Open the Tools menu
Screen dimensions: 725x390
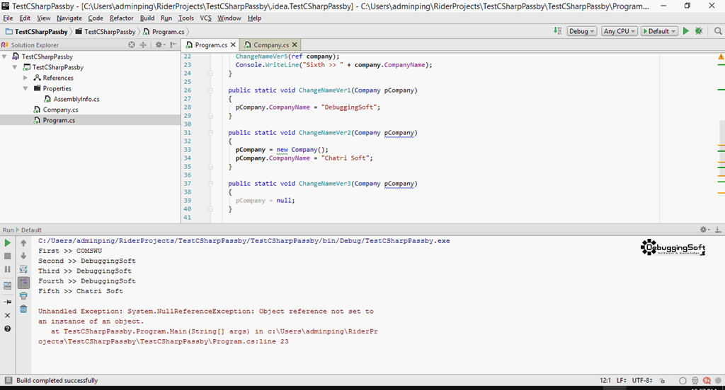point(186,18)
